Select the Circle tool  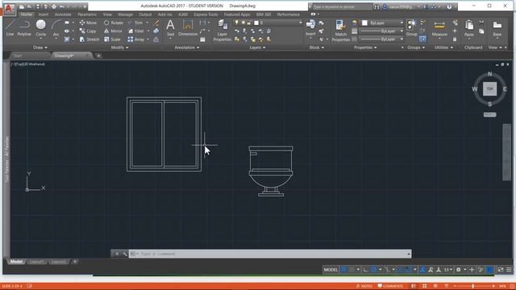(41, 28)
